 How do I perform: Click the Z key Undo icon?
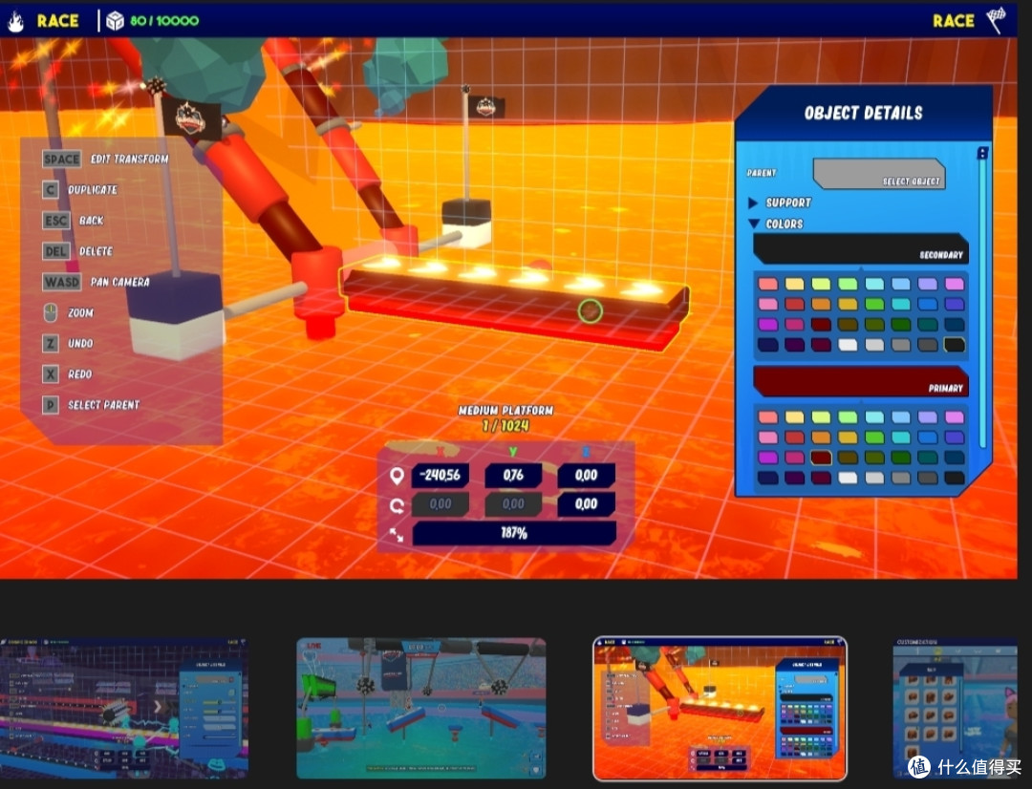click(51, 343)
